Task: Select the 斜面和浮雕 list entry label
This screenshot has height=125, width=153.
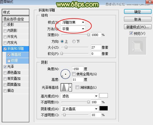Action: click(15, 48)
